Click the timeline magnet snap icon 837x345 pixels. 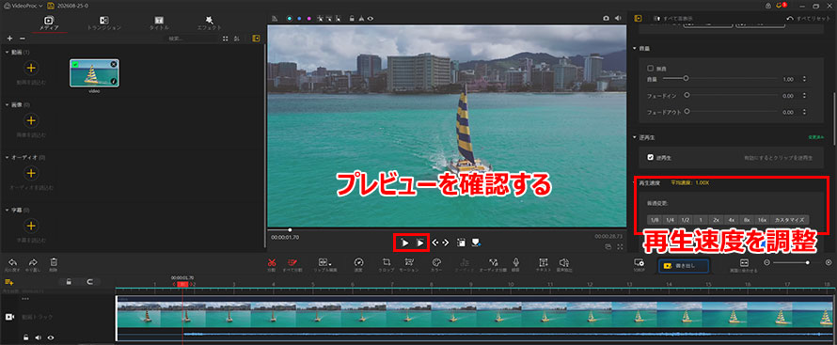tap(90, 281)
